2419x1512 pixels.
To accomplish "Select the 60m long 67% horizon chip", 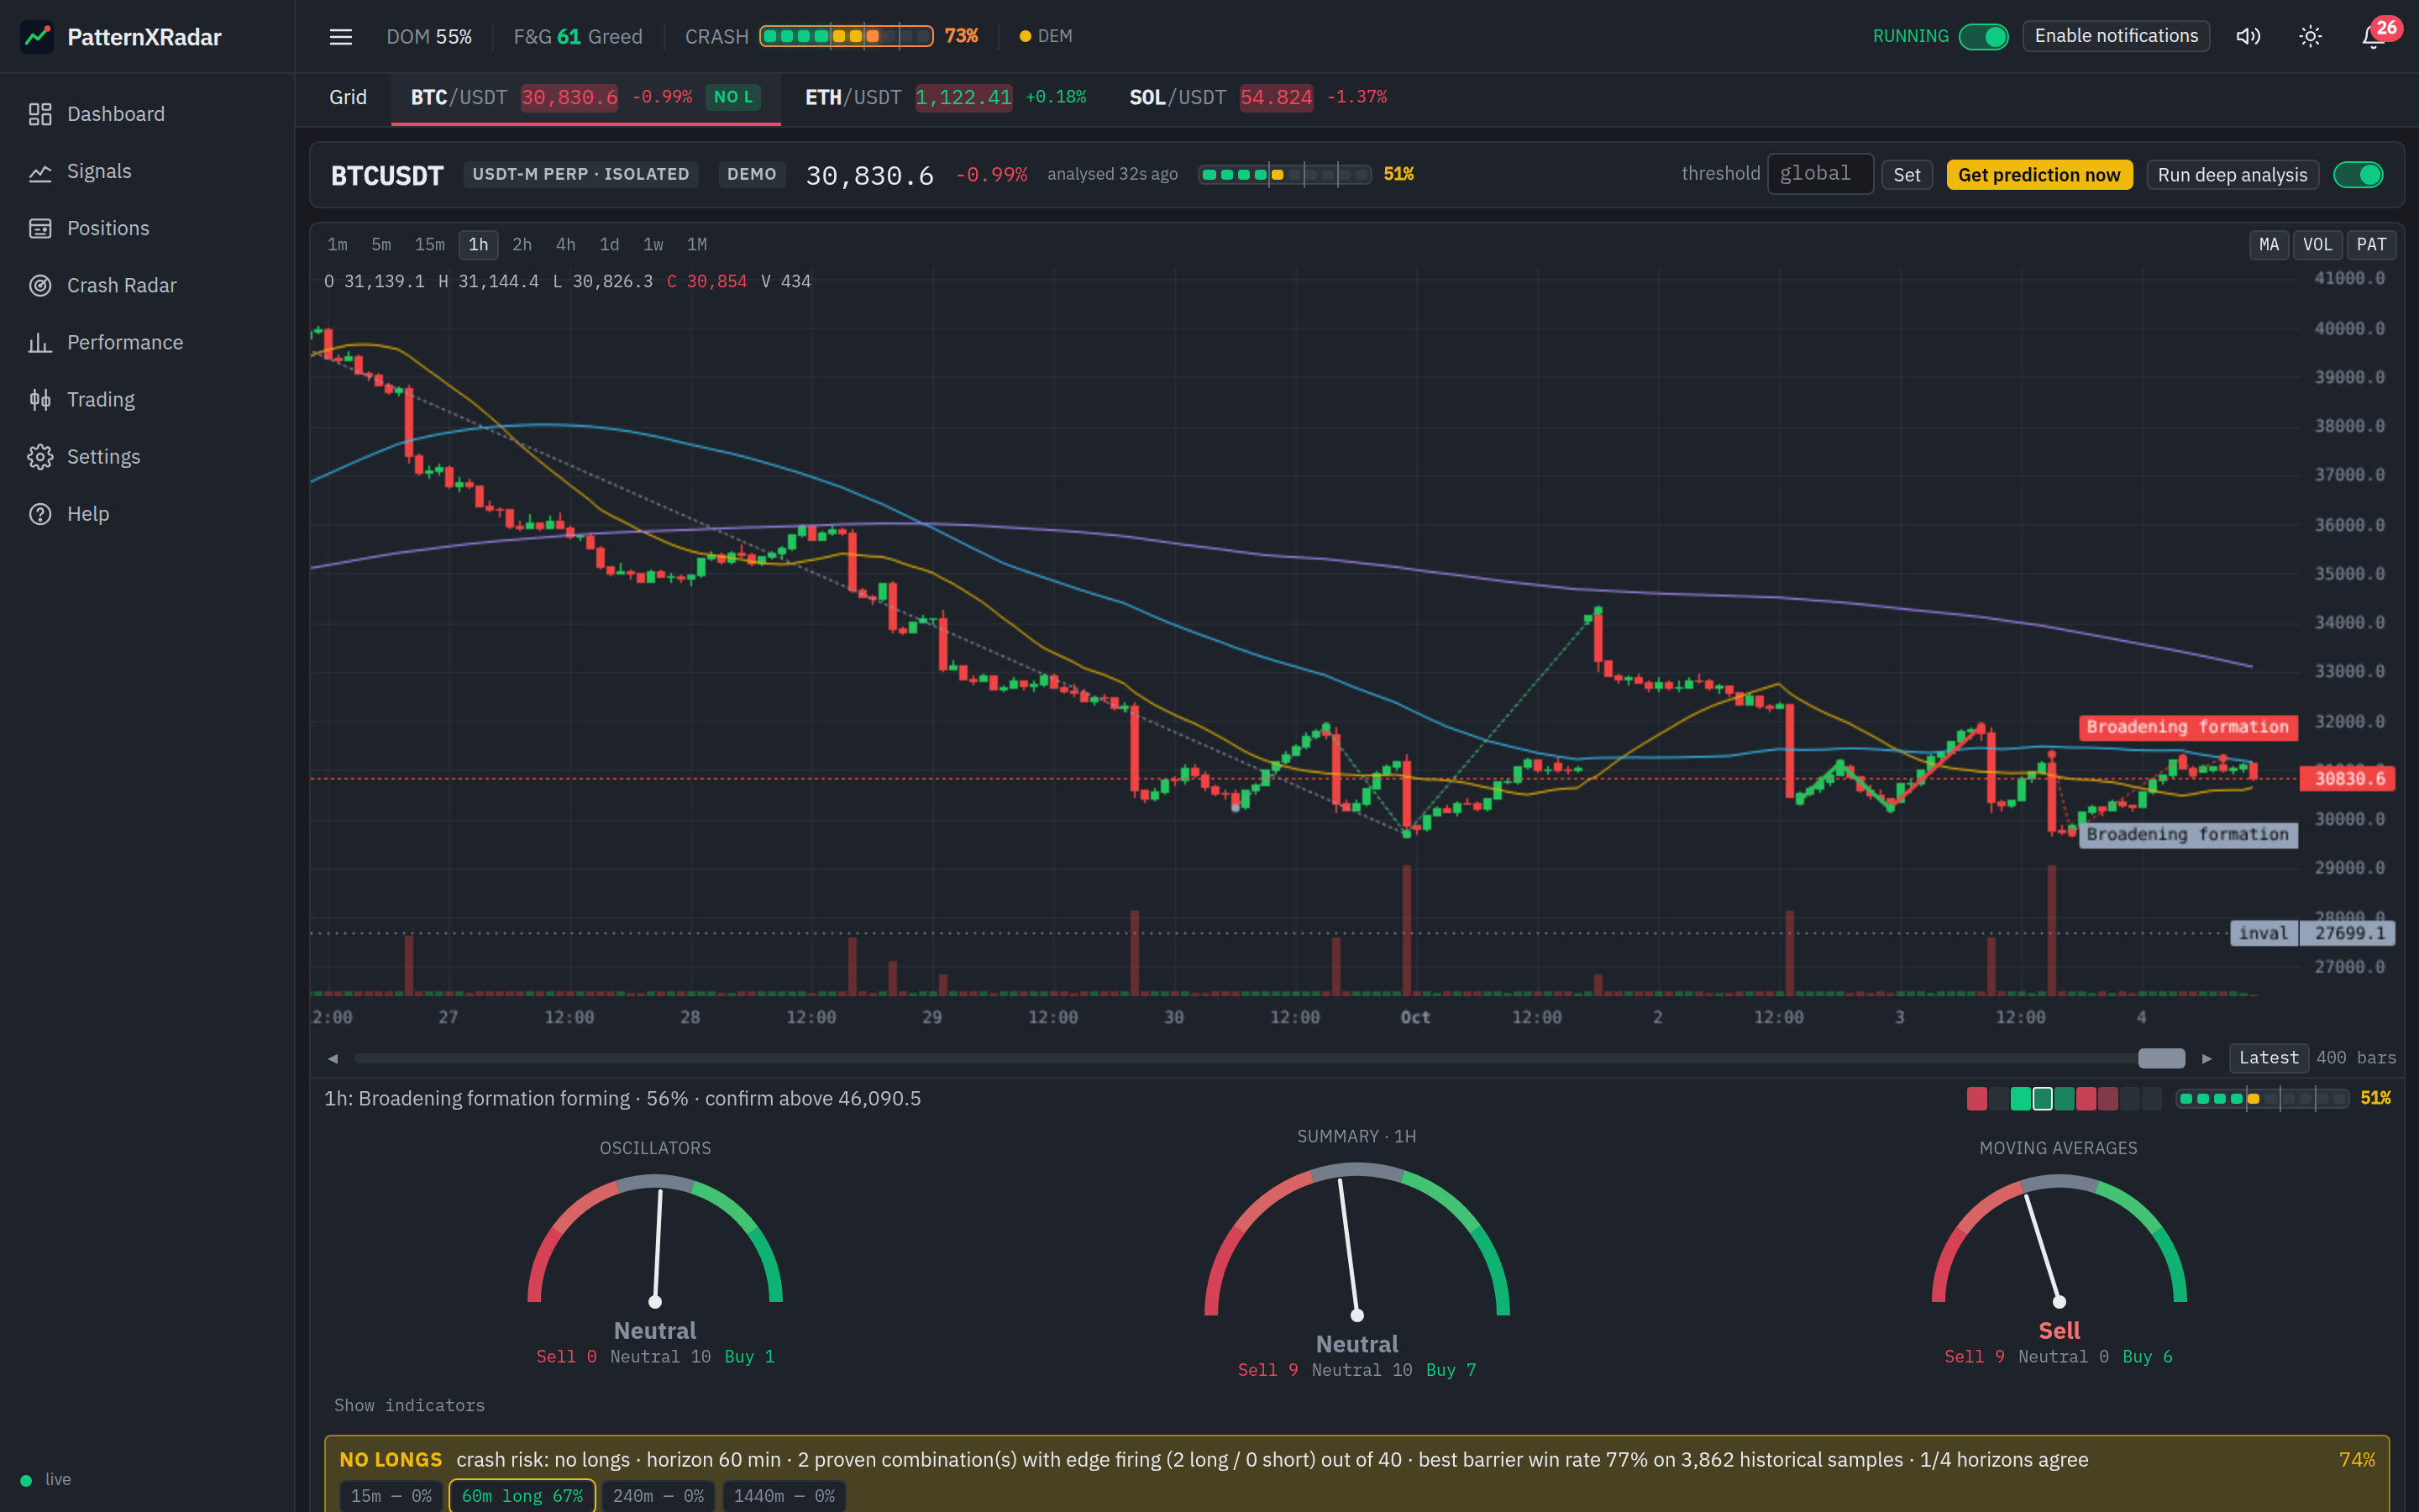I will pos(522,1496).
